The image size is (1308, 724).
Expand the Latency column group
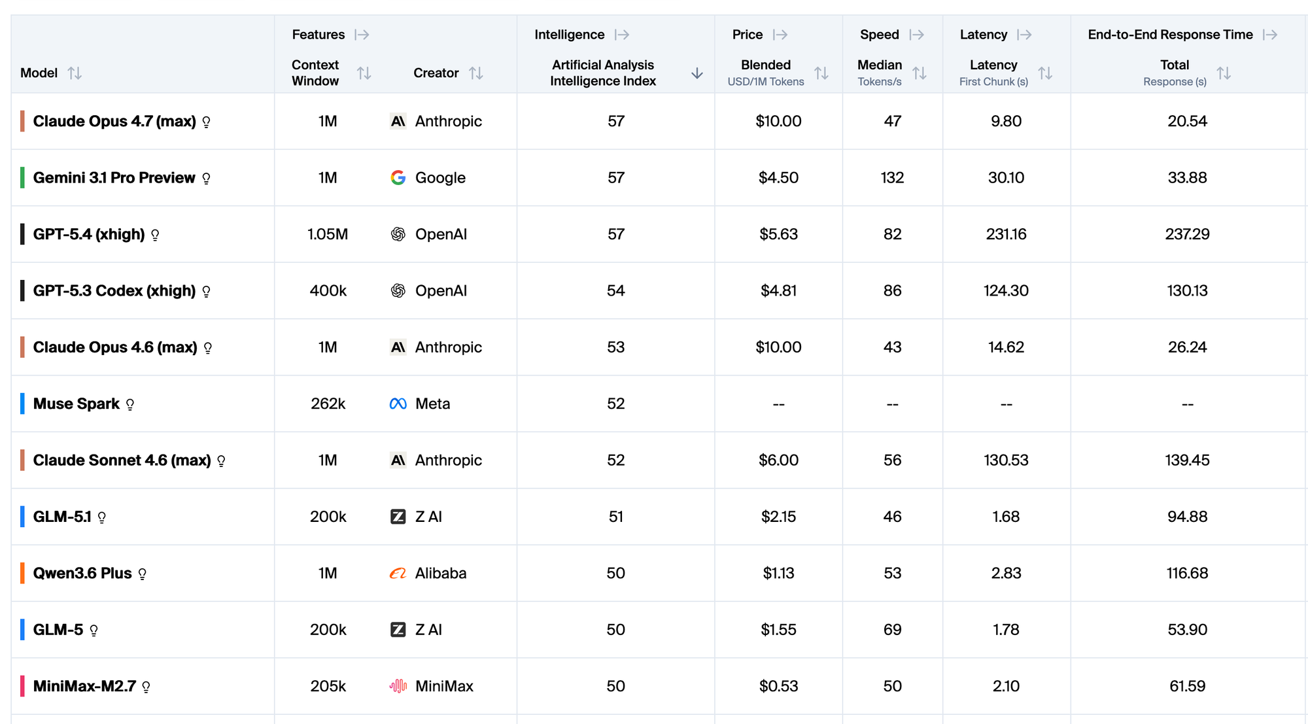(x=1025, y=35)
